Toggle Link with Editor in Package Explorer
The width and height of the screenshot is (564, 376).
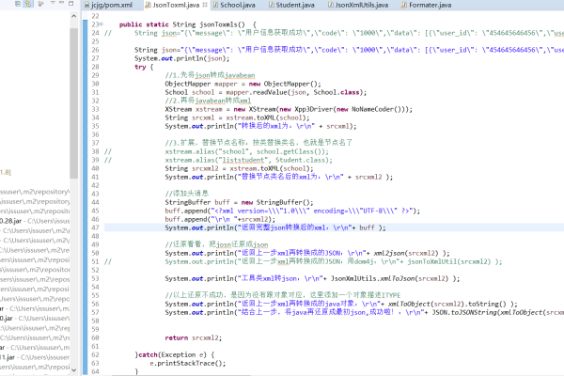click(28, 4)
